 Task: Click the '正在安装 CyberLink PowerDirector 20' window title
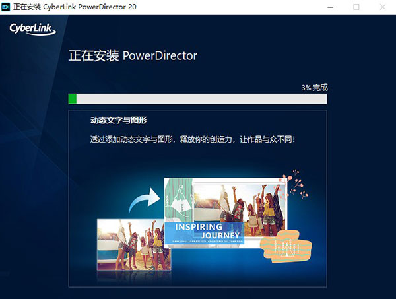(x=75, y=7)
